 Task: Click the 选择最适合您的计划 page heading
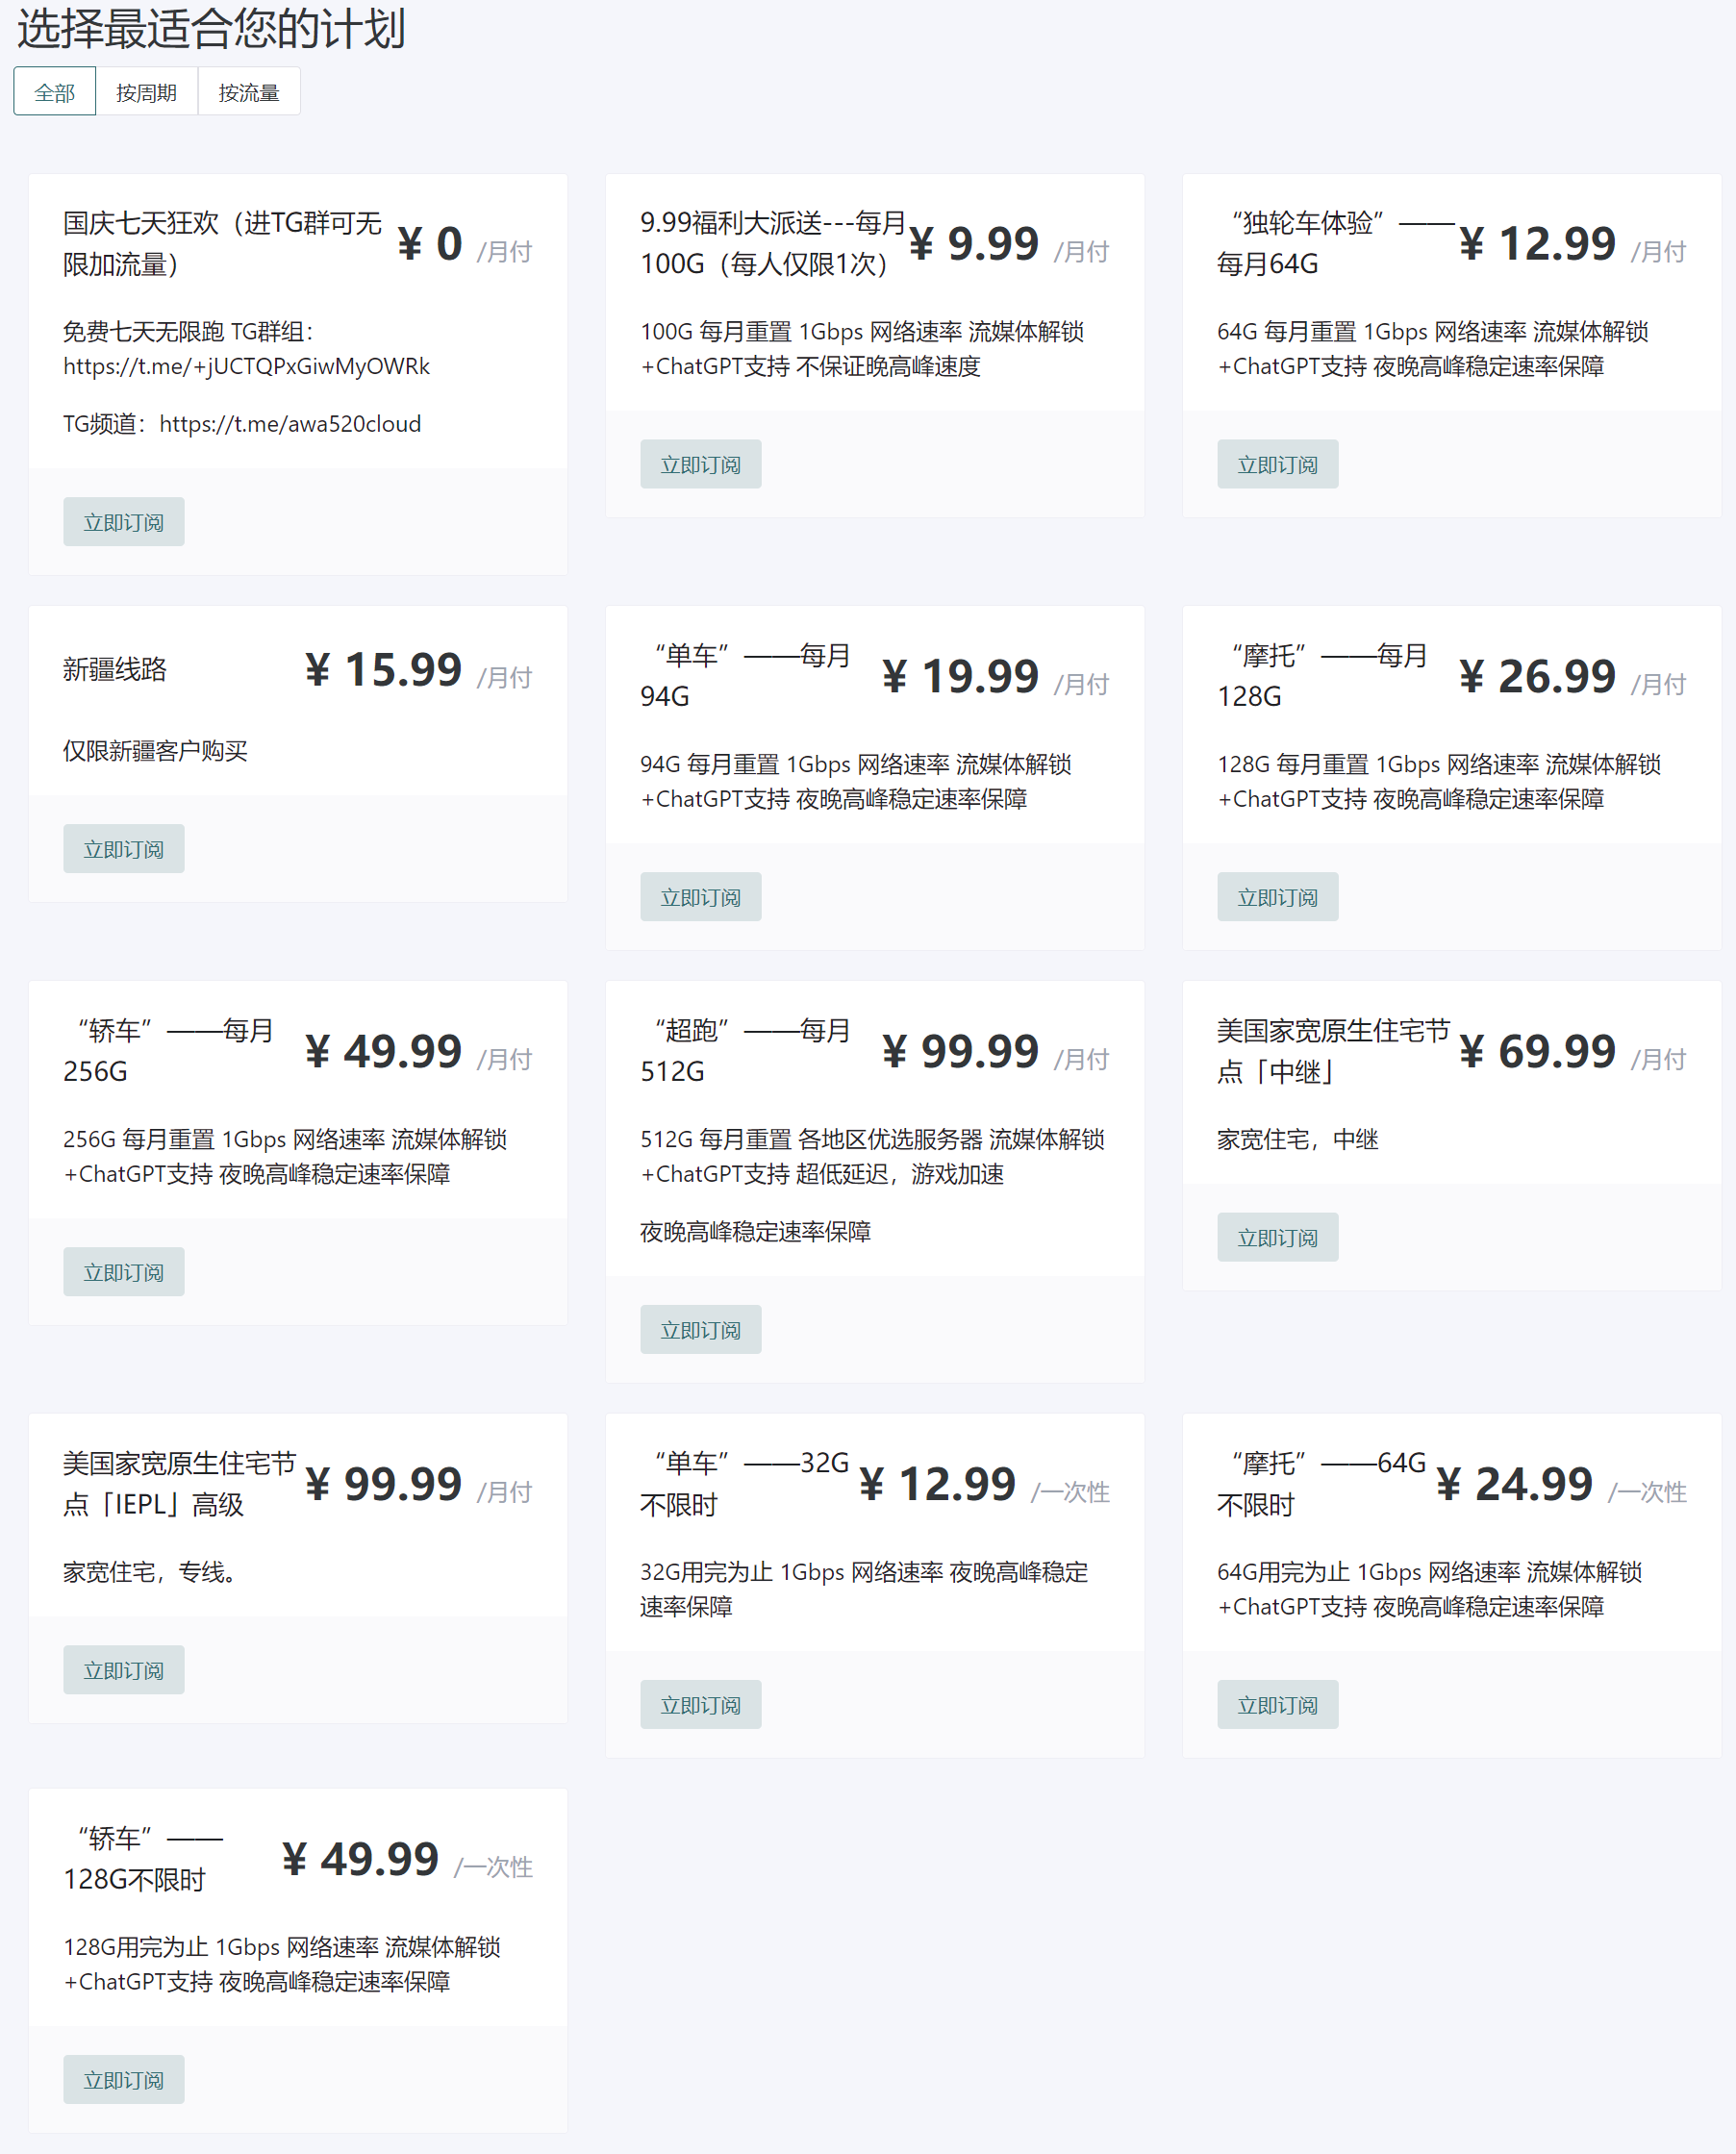pos(211,28)
